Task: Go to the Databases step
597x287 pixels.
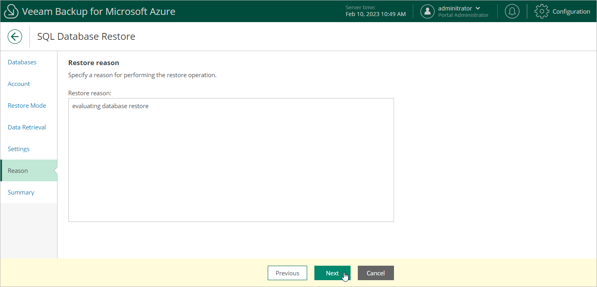Action: (x=22, y=62)
